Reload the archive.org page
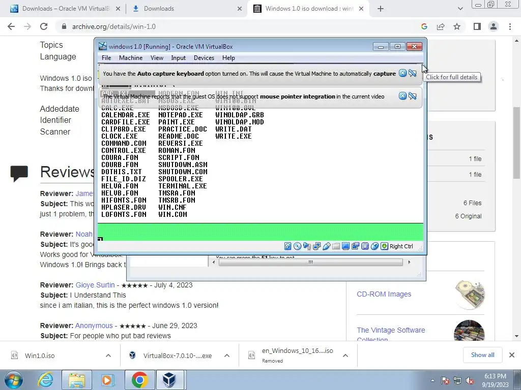 pos(44,26)
